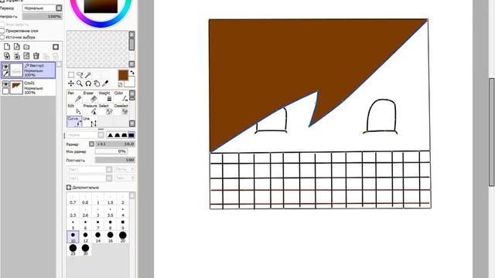Toggle visibility of Слой1 layer
495x278 pixels.
[5, 84]
